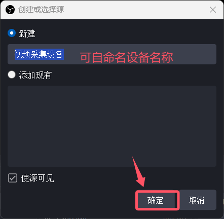The image size is (224, 219).
Task: Toggle the 使源可见 checkbox
Action: (13, 178)
